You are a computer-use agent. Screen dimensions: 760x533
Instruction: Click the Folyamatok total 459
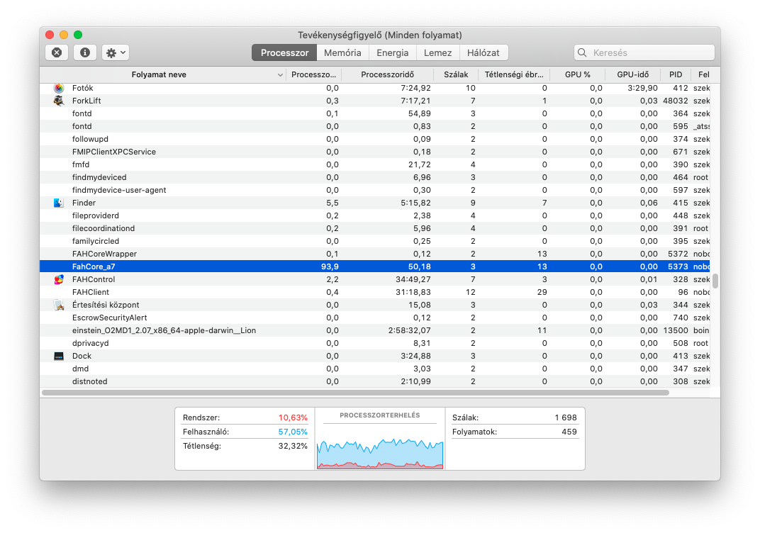569,432
